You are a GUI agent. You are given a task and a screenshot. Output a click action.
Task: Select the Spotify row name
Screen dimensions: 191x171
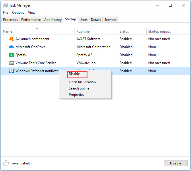(21, 55)
